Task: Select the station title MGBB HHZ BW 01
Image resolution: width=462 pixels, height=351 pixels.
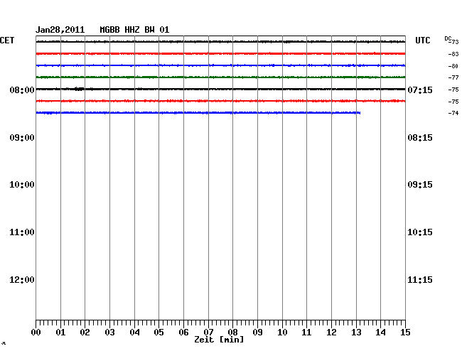Action: coord(134,30)
